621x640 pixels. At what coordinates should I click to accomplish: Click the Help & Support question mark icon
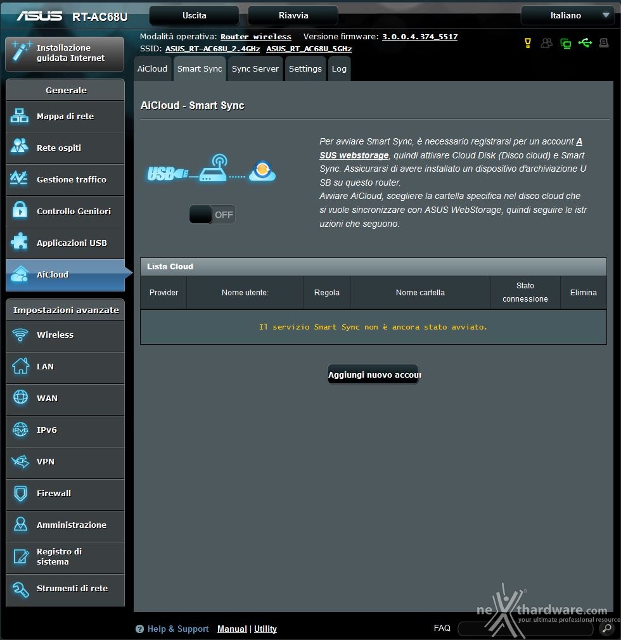tap(139, 629)
